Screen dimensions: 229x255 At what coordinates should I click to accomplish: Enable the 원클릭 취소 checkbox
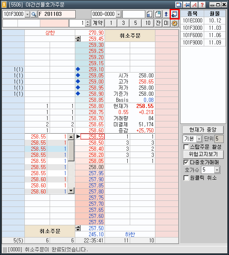coord(186,178)
